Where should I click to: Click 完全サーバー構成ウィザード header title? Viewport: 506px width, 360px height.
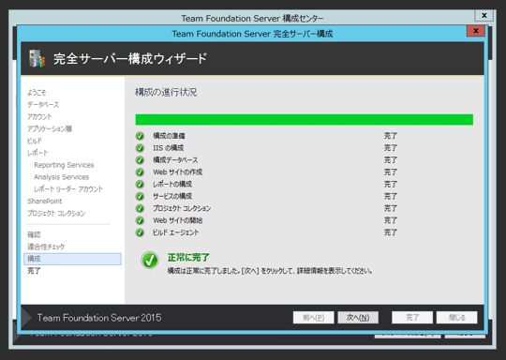pos(130,59)
